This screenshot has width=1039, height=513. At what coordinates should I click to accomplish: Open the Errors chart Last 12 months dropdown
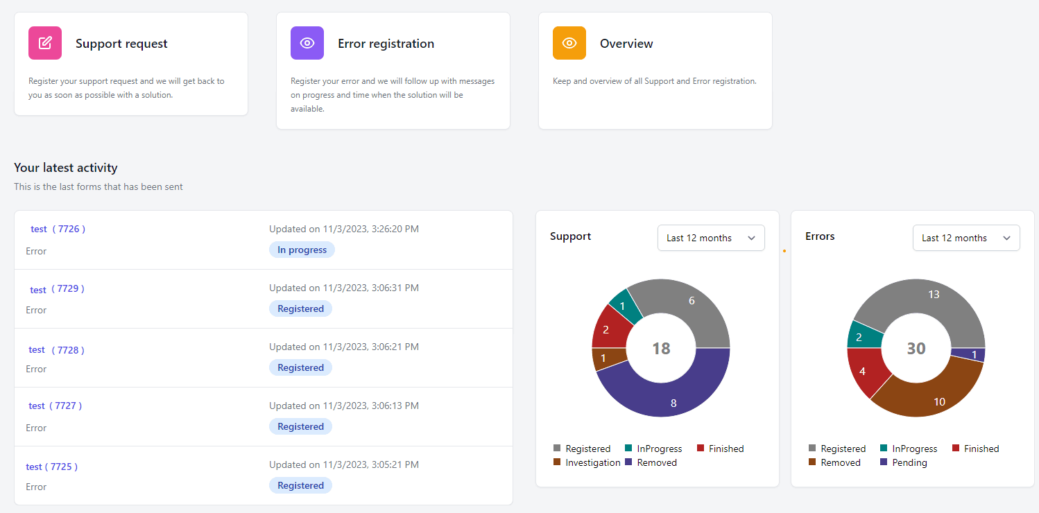pos(966,238)
